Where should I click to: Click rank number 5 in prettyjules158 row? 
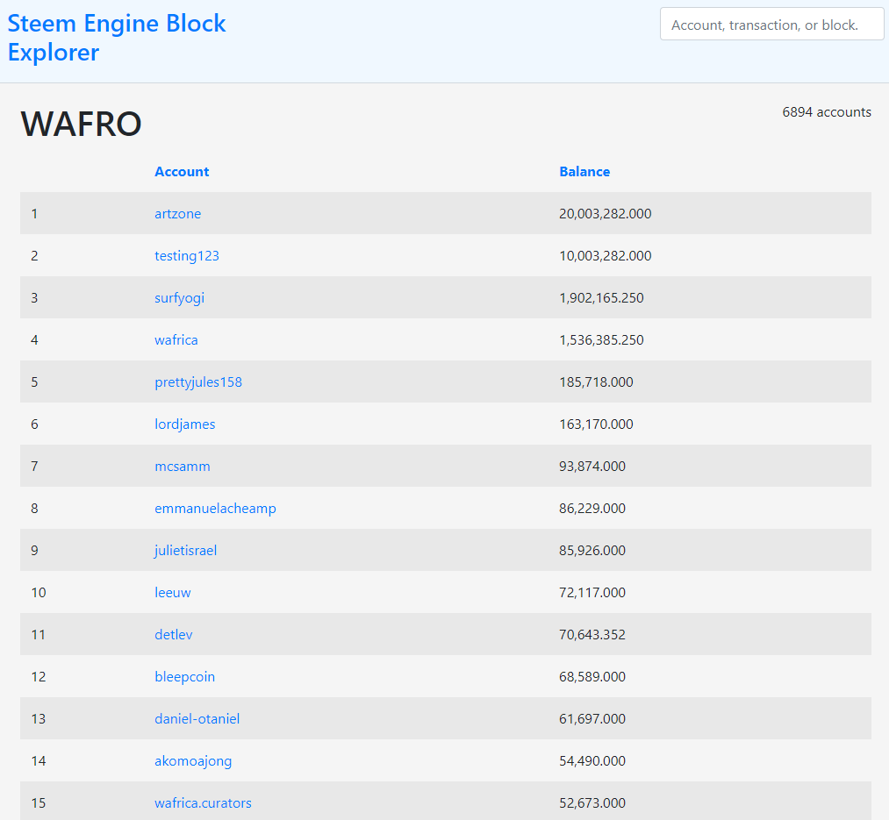(34, 382)
